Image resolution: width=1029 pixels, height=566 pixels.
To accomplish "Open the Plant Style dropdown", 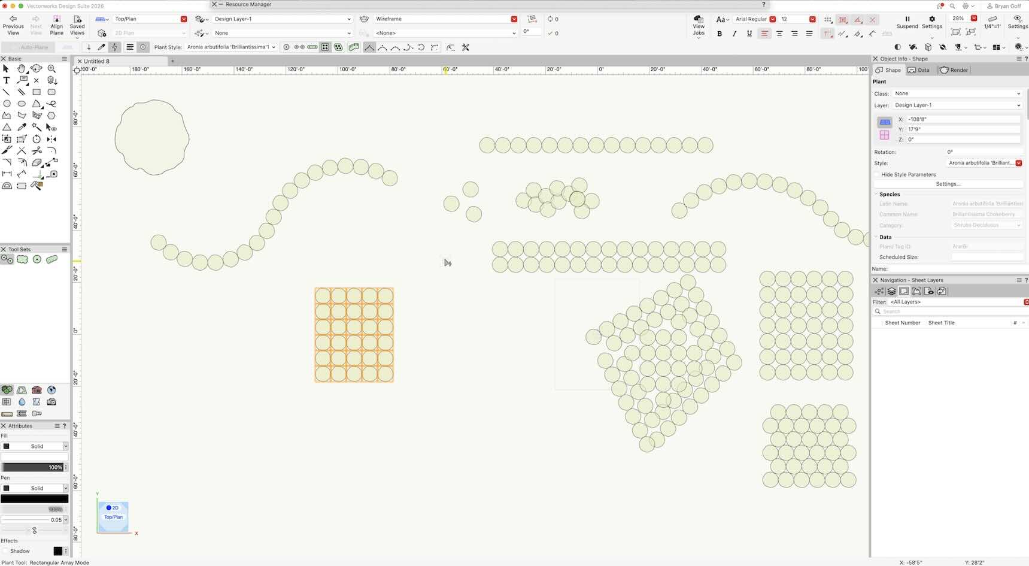I will [231, 47].
